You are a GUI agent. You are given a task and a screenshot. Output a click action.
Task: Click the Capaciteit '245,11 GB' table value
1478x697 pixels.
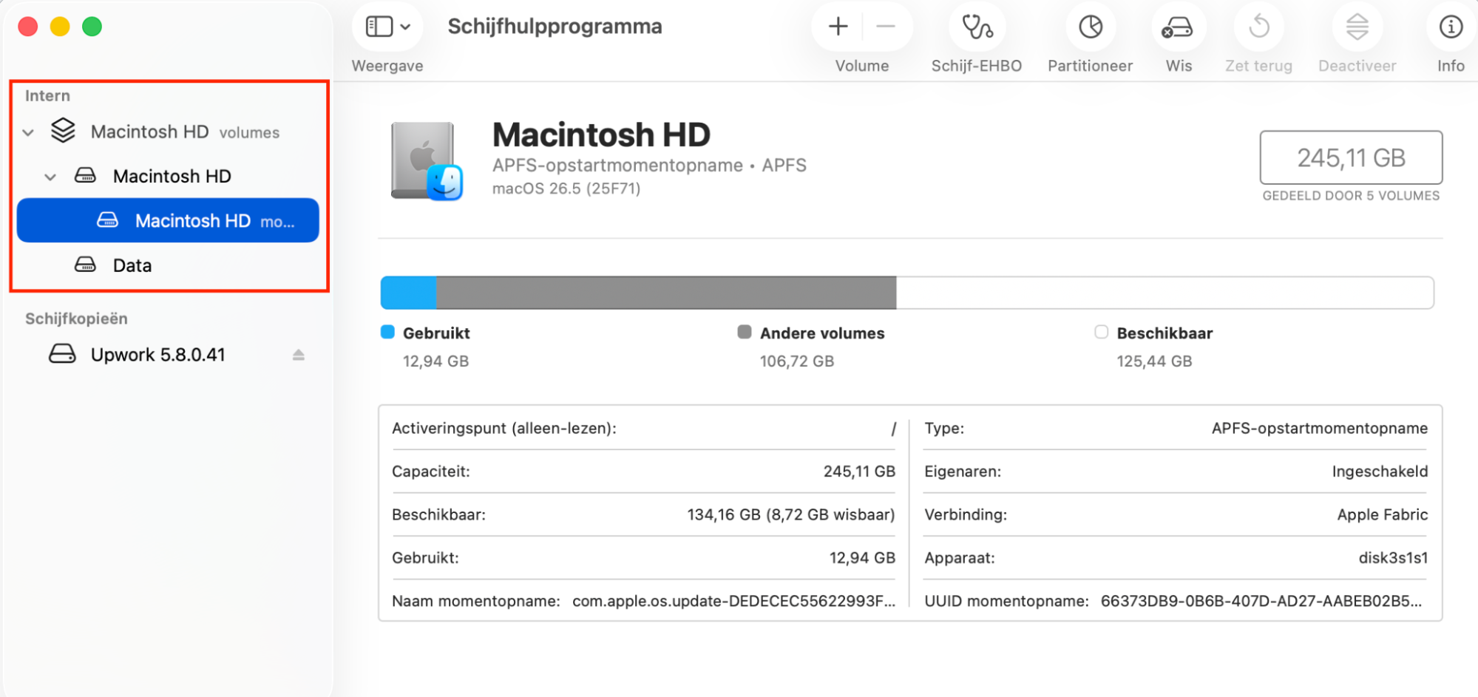(x=859, y=472)
